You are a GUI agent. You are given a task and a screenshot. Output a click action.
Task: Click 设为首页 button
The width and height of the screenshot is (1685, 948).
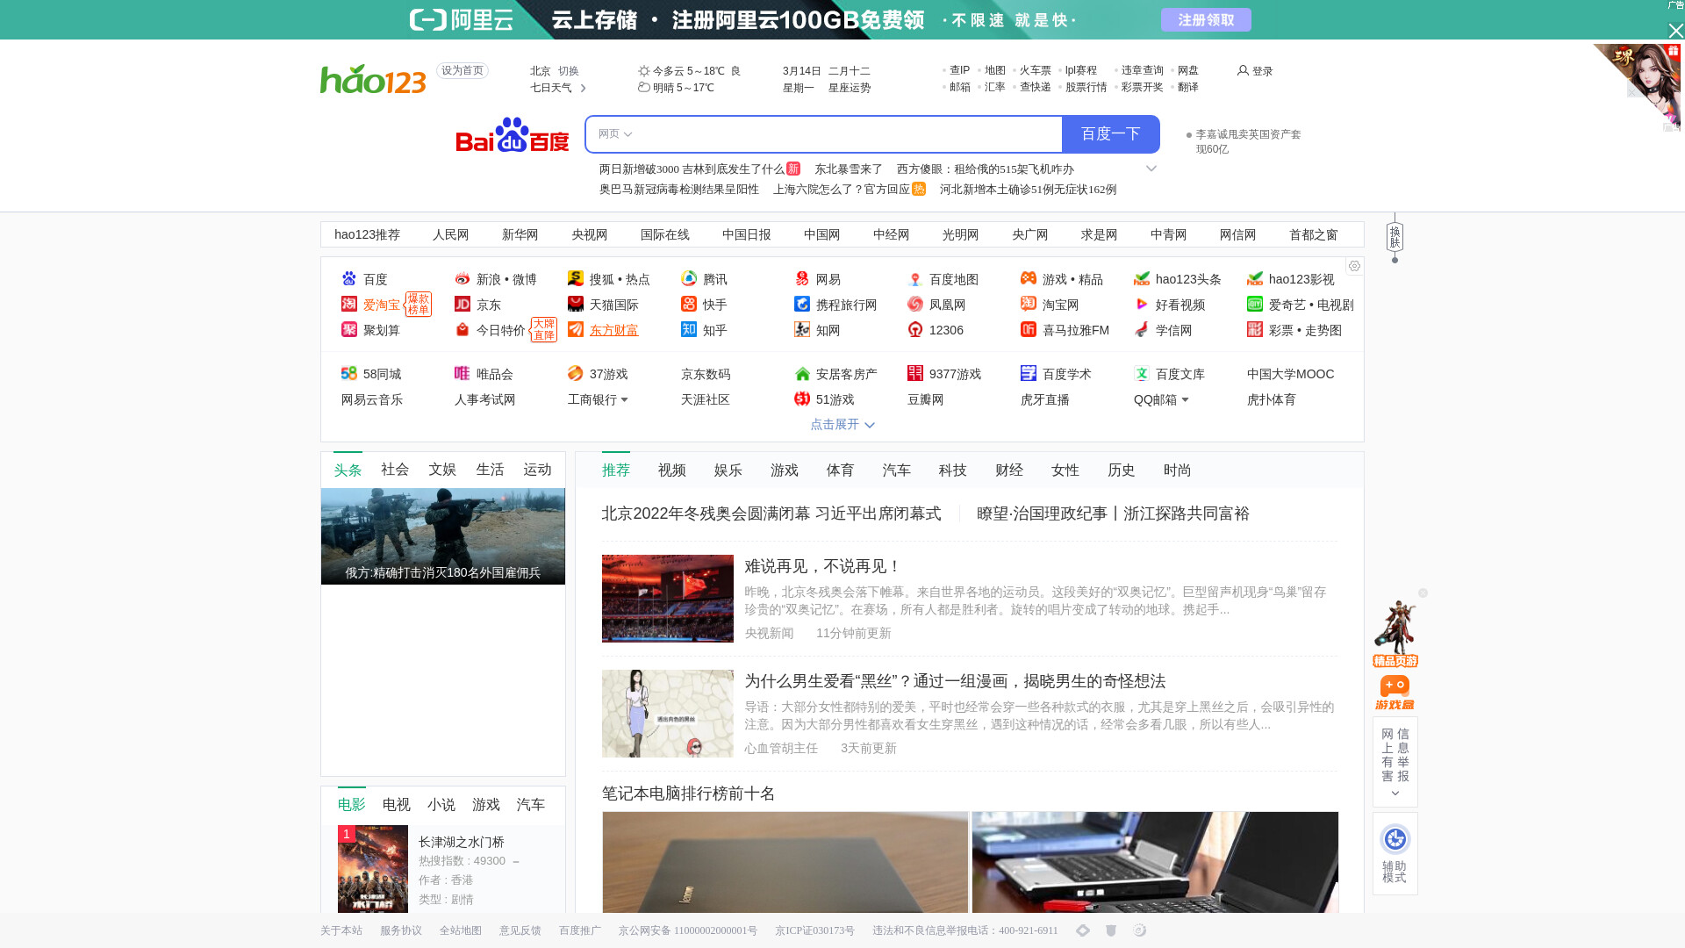tap(462, 71)
